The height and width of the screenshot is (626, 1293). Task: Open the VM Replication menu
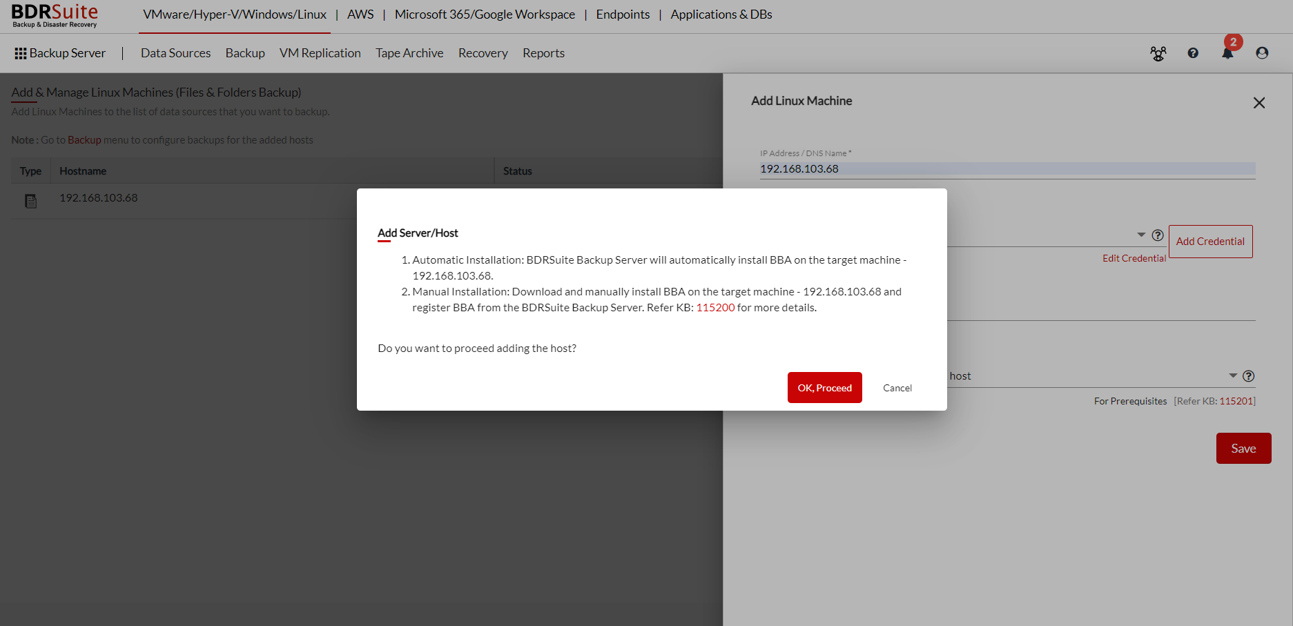pyautogui.click(x=320, y=53)
